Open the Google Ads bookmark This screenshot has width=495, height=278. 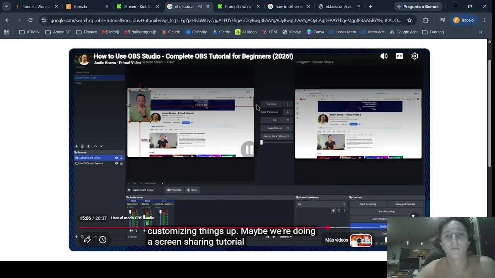pyautogui.click(x=403, y=32)
